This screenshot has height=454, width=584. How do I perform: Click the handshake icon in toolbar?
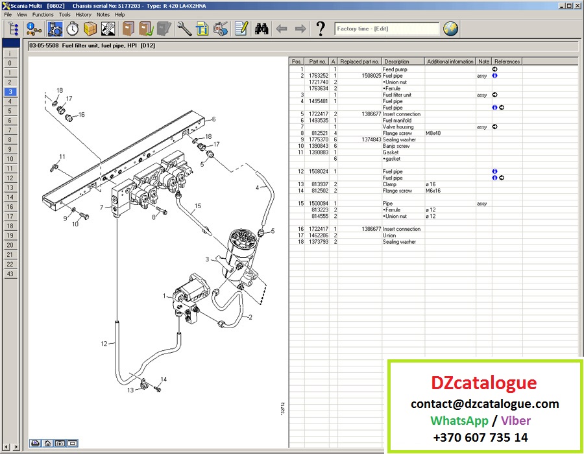pyautogui.click(x=108, y=29)
